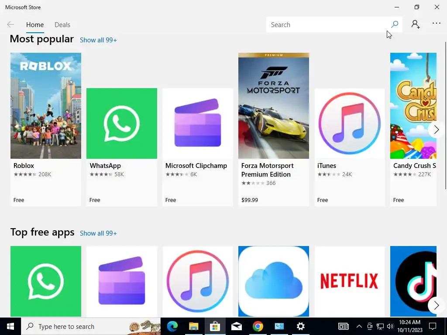Click Show all 99+ next to Most popular
The width and height of the screenshot is (447, 335).
(x=98, y=40)
